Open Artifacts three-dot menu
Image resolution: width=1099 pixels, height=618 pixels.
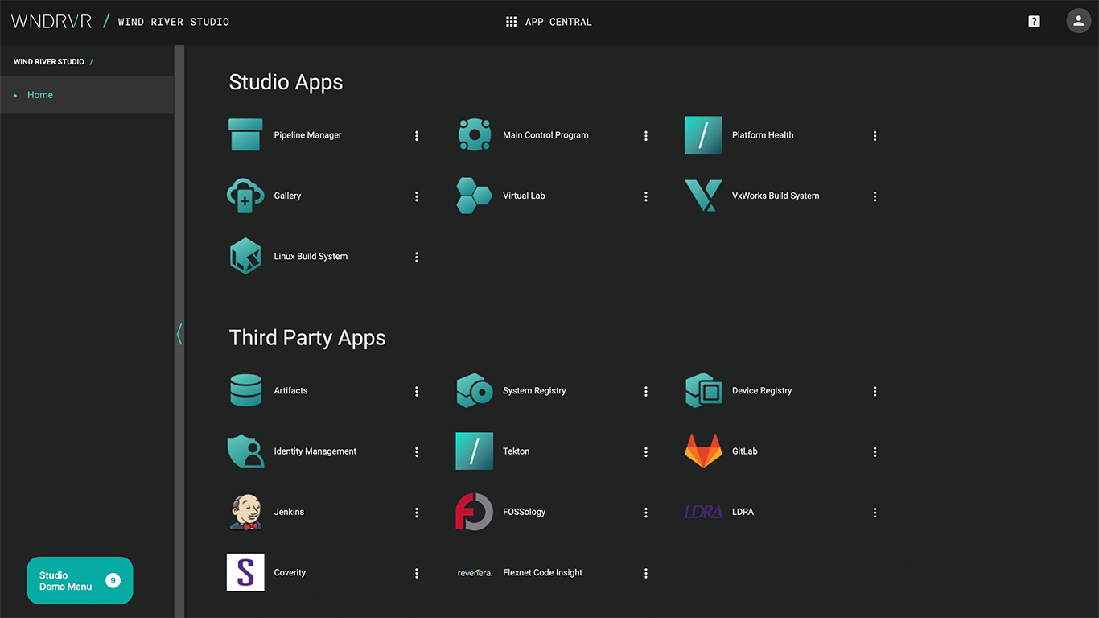417,392
